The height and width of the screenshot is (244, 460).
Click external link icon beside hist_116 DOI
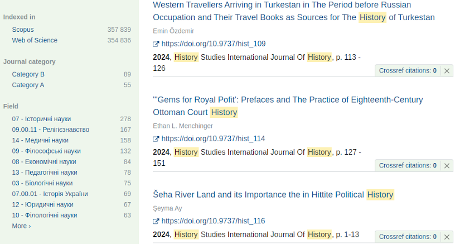tap(156, 221)
